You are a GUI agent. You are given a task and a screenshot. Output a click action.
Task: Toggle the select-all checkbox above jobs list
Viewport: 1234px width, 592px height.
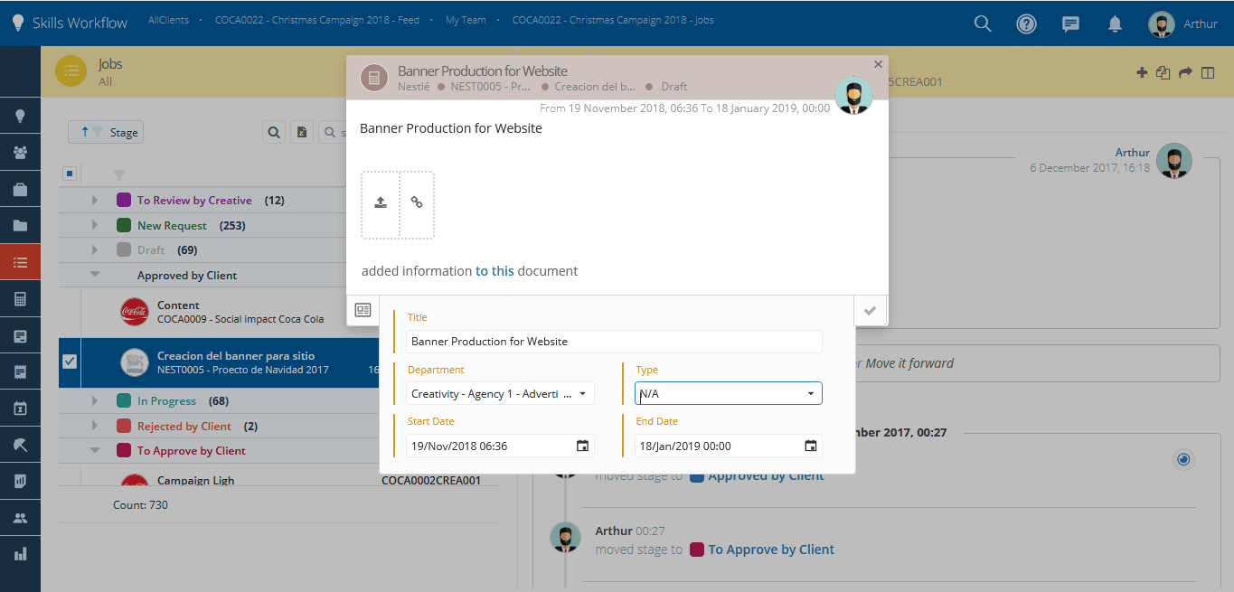click(x=70, y=174)
